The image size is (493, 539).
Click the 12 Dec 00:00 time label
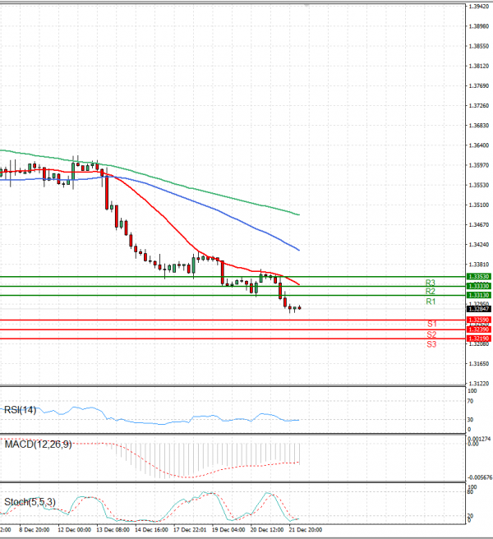point(74,530)
